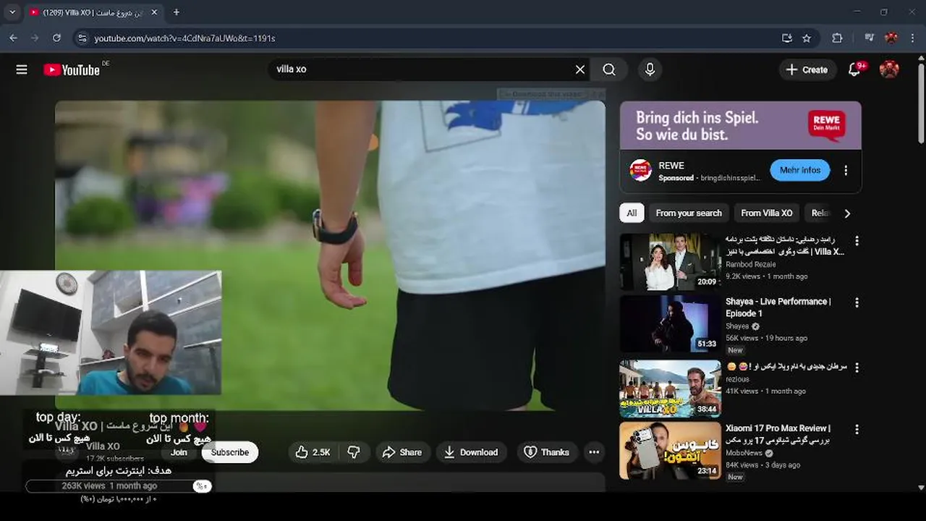This screenshot has width=926, height=521.
Task: Share the video
Action: pos(402,452)
